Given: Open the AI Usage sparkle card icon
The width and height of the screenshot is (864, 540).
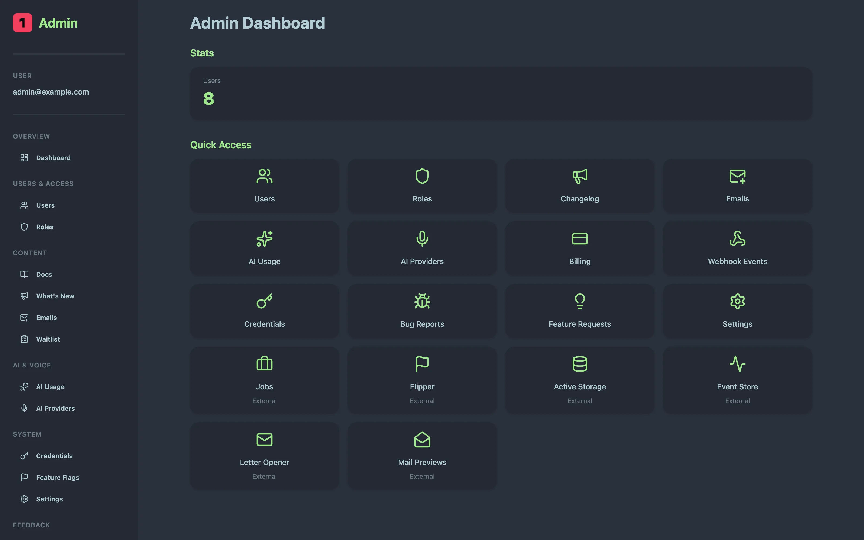Looking at the screenshot, I should tap(265, 239).
